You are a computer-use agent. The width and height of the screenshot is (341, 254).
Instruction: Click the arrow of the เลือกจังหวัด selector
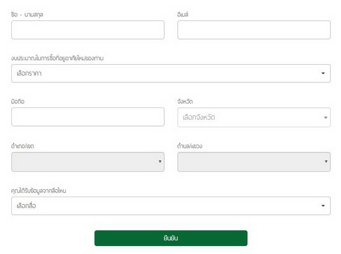pos(326,118)
